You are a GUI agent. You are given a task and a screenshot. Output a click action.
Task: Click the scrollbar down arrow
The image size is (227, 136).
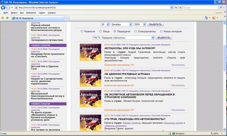[224, 129]
